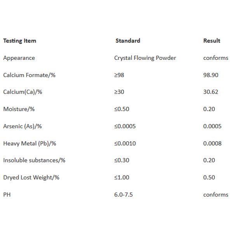
Task: Click the Result column header
Action: pyautogui.click(x=212, y=40)
